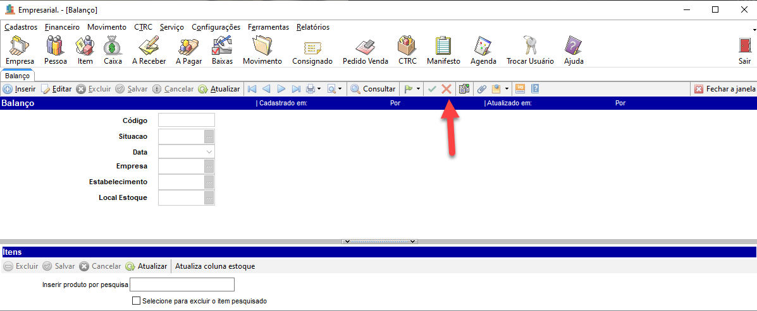Check 'Selecione para excluir o item pesquisado'
The width and height of the screenshot is (757, 311).
136,301
